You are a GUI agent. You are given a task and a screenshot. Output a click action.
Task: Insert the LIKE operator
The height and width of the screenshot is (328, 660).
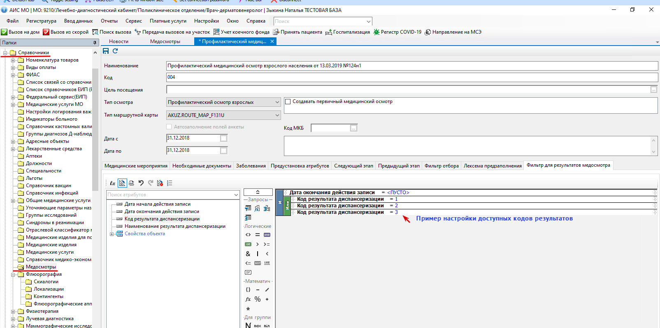pos(267,263)
